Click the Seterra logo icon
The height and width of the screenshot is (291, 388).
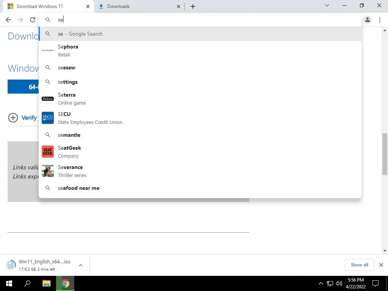[x=47, y=99]
